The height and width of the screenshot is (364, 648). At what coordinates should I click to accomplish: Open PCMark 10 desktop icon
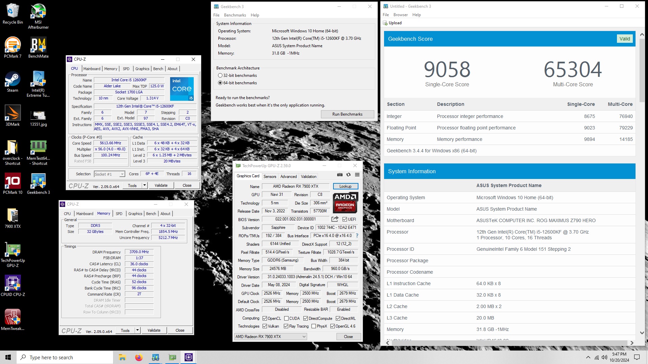click(13, 184)
